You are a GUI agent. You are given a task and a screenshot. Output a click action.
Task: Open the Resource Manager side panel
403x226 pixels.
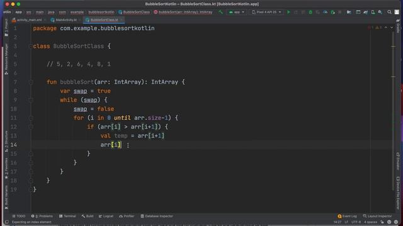click(6, 59)
